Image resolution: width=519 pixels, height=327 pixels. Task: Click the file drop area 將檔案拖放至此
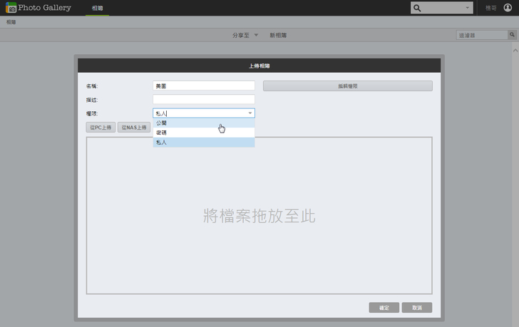tap(259, 216)
